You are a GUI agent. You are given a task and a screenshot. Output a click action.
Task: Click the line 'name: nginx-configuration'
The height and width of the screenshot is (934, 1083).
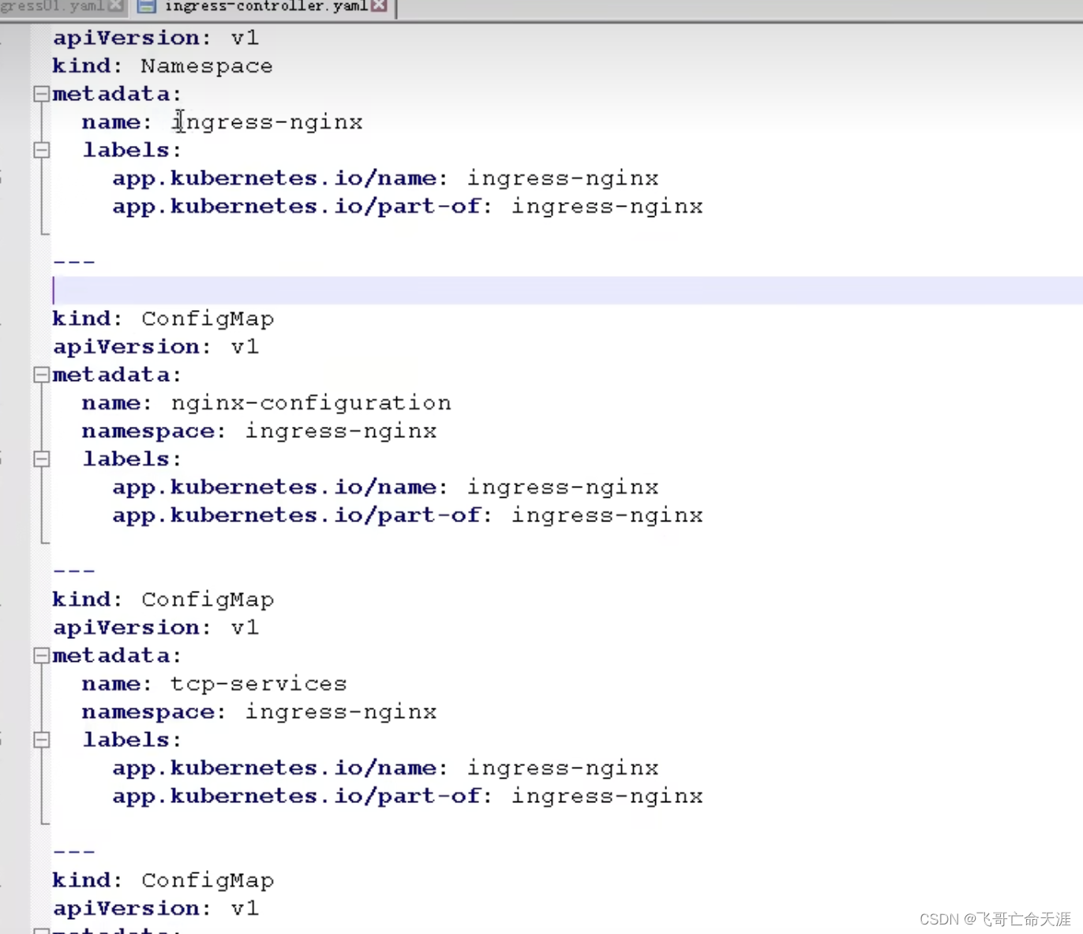pyautogui.click(x=267, y=403)
